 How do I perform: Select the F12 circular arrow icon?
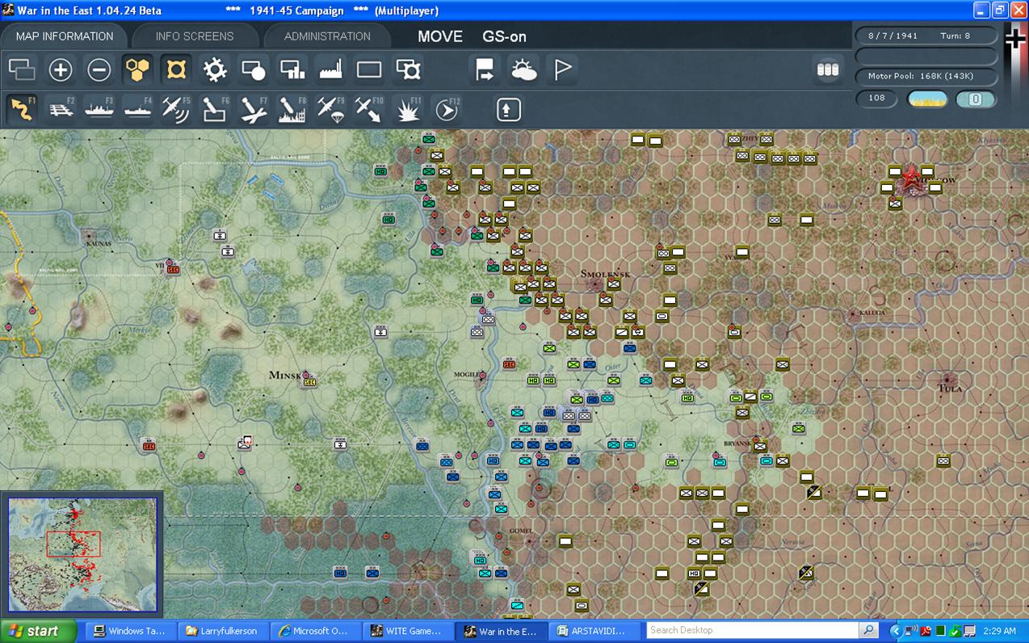(447, 109)
